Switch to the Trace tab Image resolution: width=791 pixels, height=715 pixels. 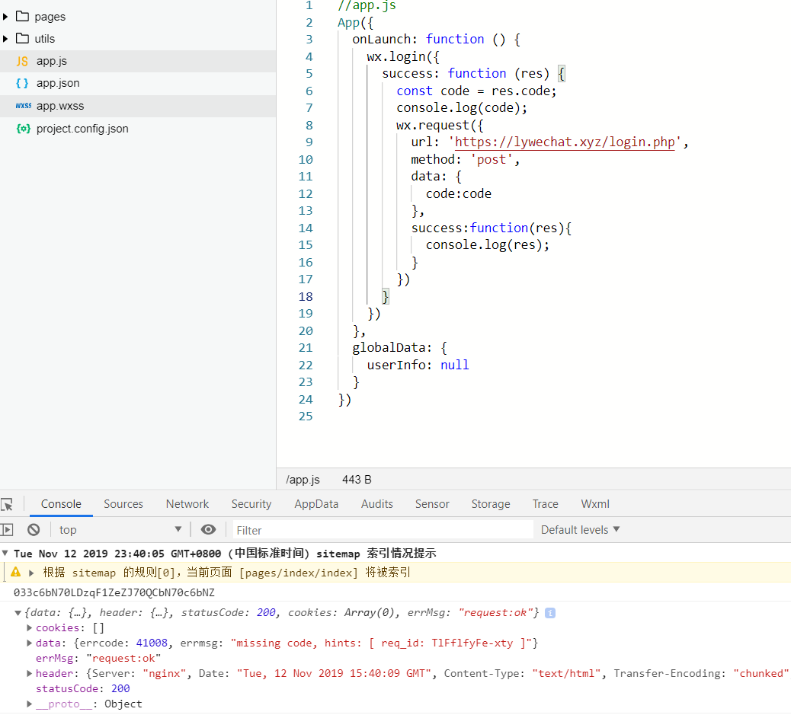pos(545,504)
